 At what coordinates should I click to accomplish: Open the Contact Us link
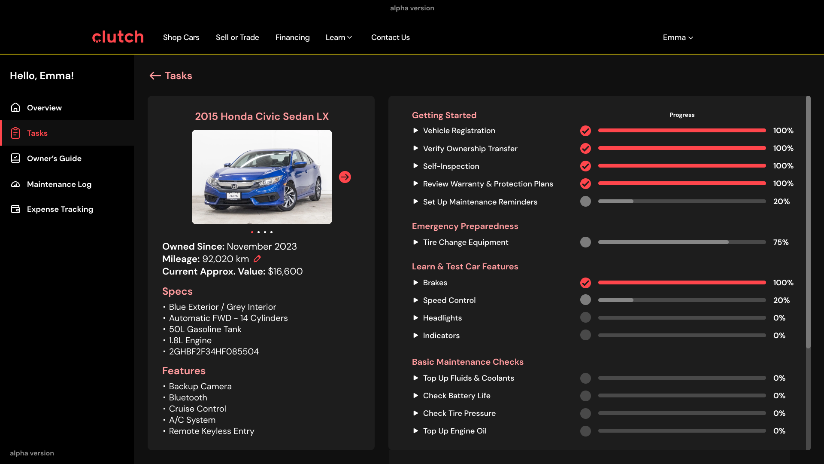(390, 37)
